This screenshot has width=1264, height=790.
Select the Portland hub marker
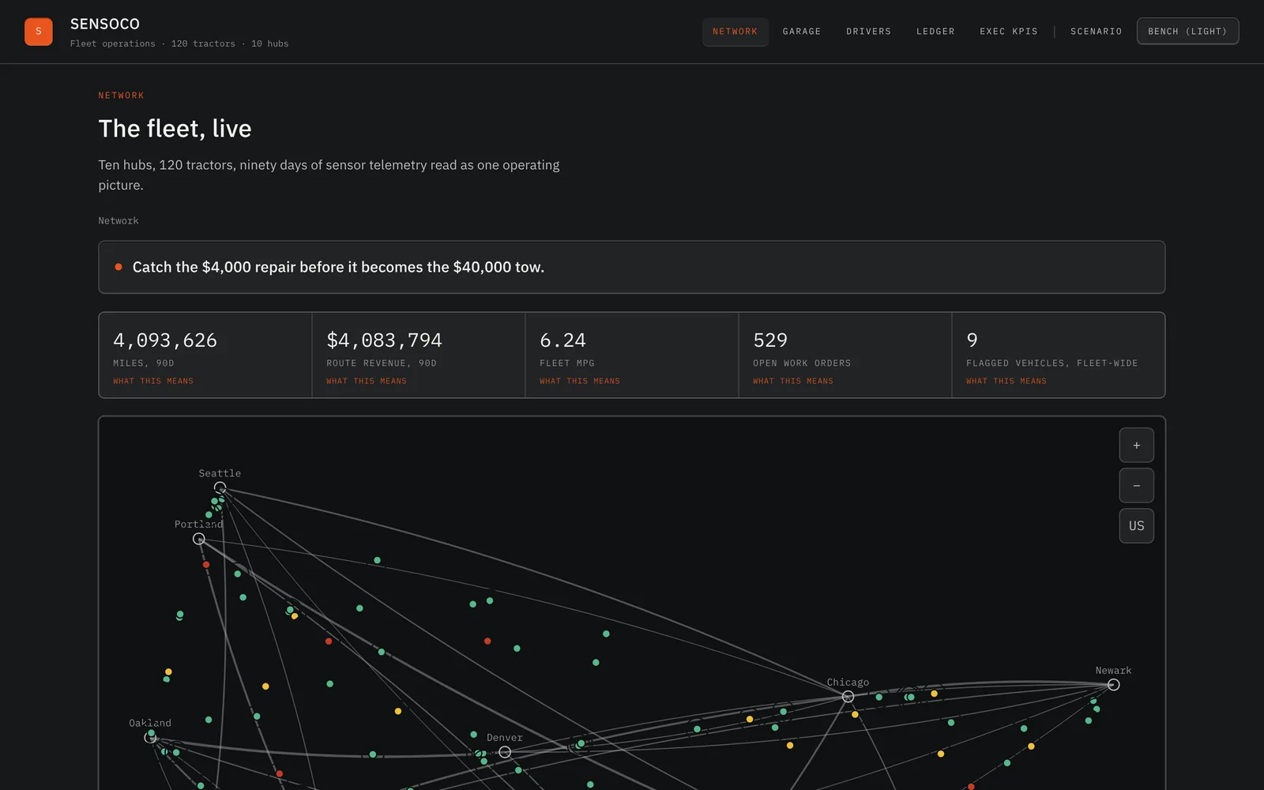click(x=199, y=539)
